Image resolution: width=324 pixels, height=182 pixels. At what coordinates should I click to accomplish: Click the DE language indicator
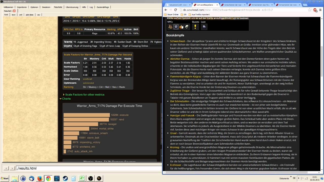tap(294, 178)
